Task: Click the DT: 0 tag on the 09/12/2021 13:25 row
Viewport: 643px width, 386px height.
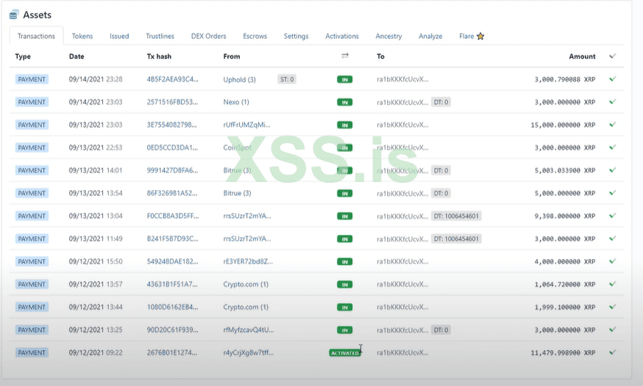Action: pos(441,329)
